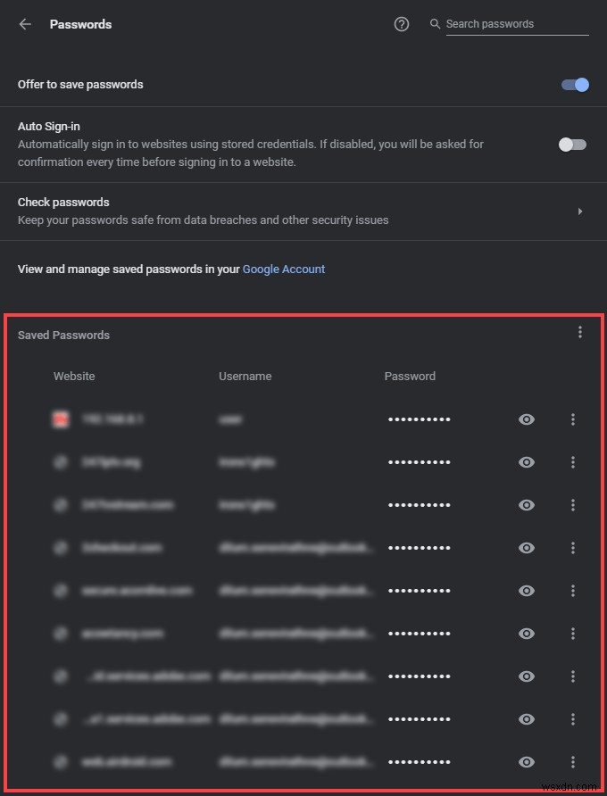Click the magnifier icon in the search box

pyautogui.click(x=436, y=24)
